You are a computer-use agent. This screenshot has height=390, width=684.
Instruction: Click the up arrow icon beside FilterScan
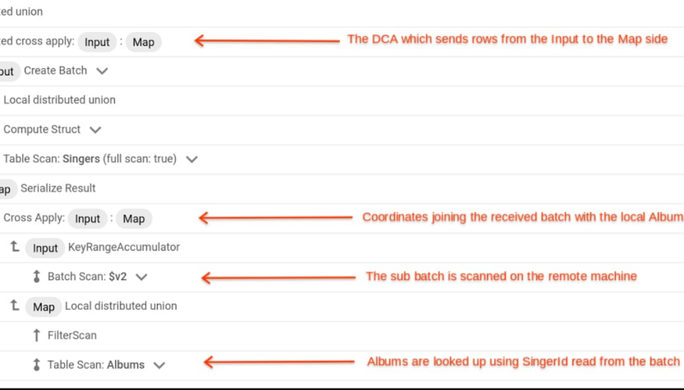click(37, 335)
